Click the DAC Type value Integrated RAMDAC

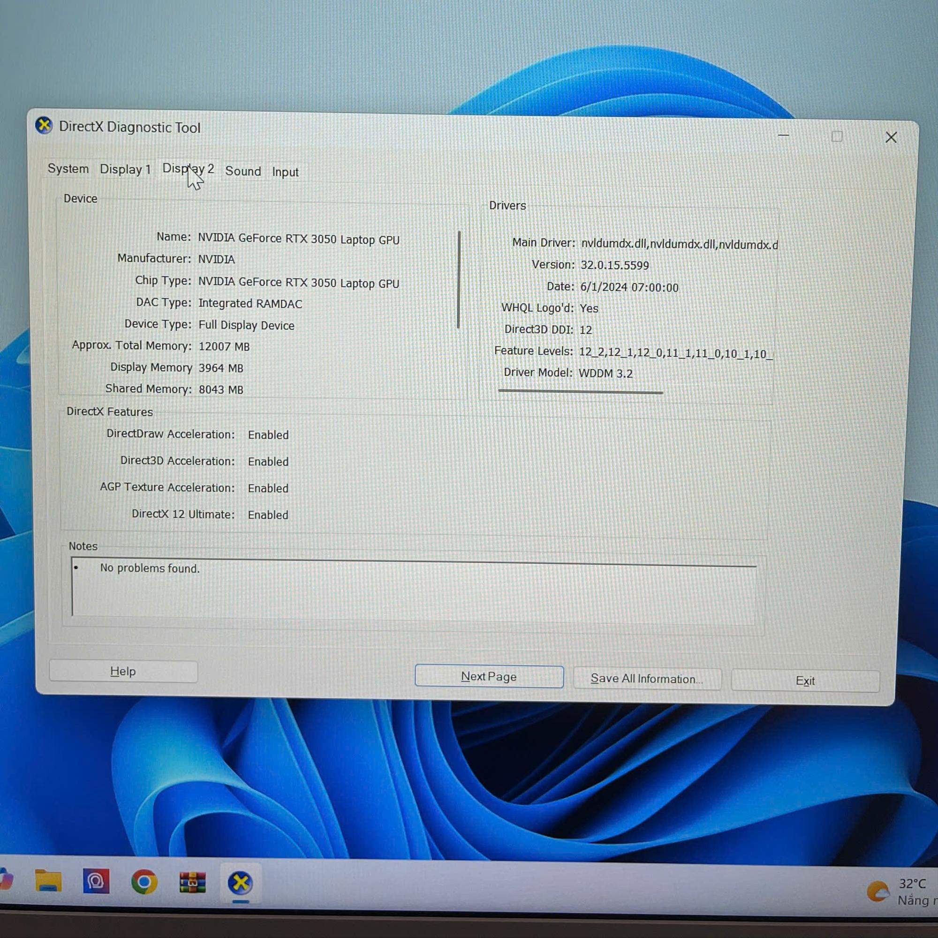pyautogui.click(x=250, y=303)
